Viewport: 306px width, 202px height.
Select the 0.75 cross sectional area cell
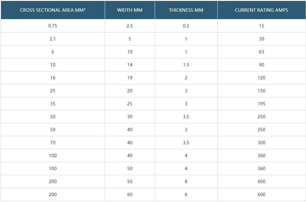click(x=53, y=26)
